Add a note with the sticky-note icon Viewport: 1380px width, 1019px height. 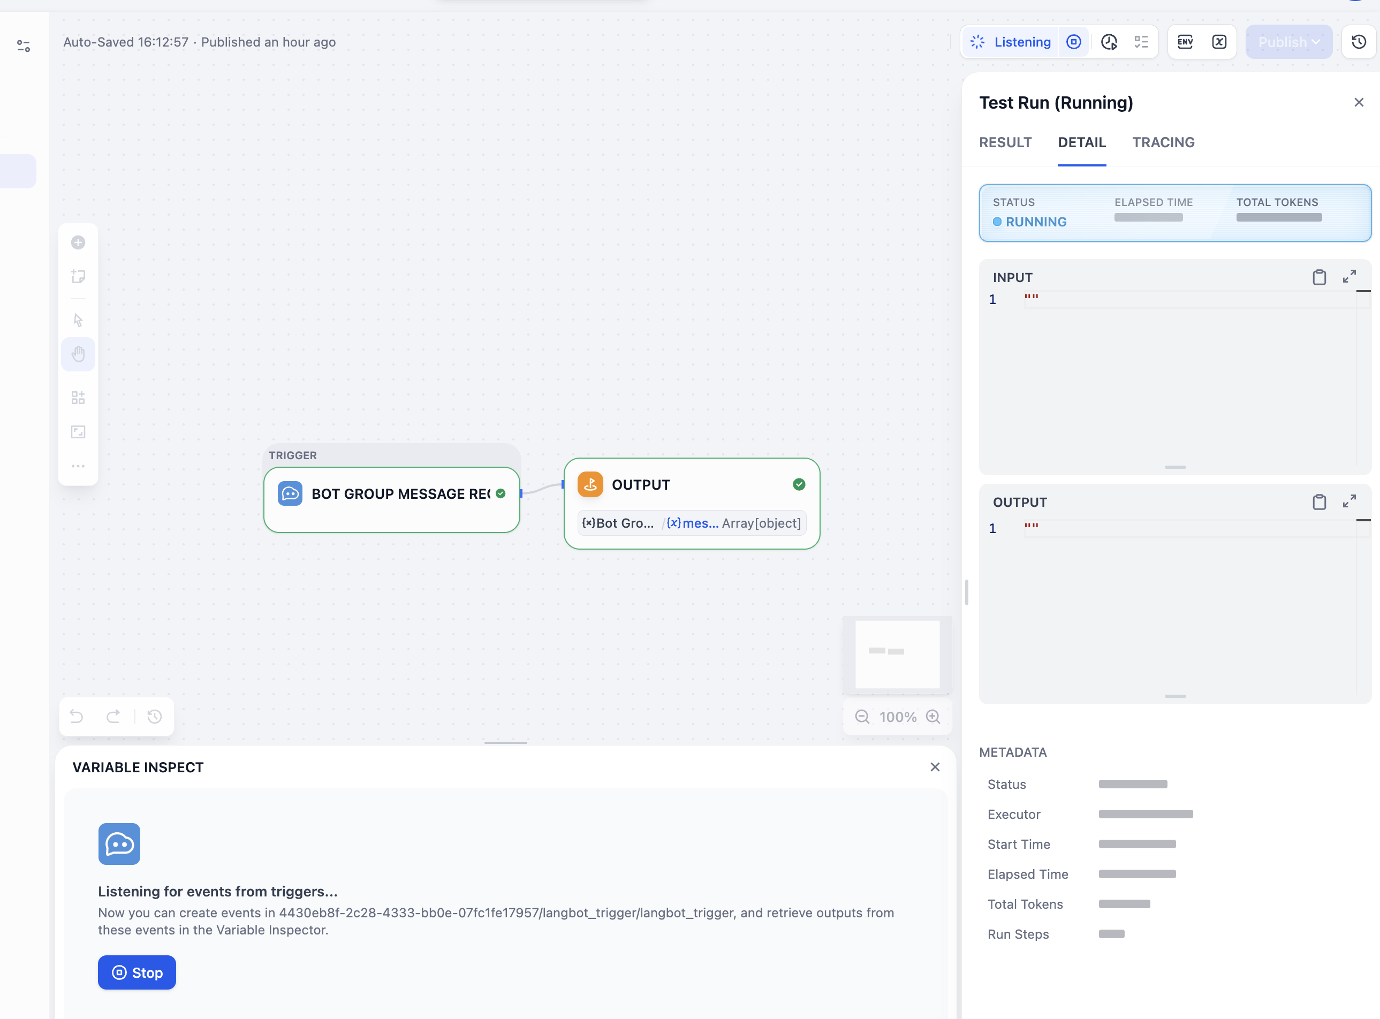(78, 276)
